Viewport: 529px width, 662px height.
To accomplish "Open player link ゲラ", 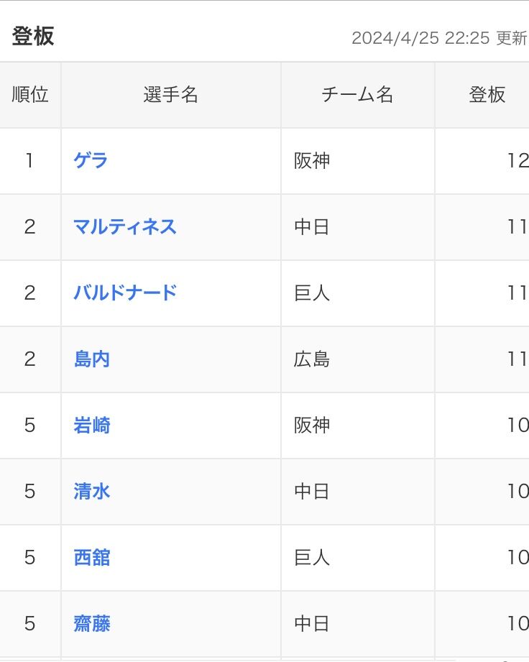I will click(x=91, y=160).
